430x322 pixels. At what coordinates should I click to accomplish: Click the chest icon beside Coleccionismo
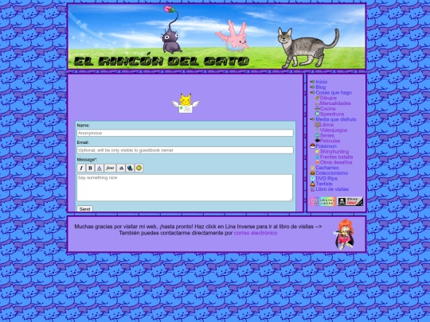(312, 173)
